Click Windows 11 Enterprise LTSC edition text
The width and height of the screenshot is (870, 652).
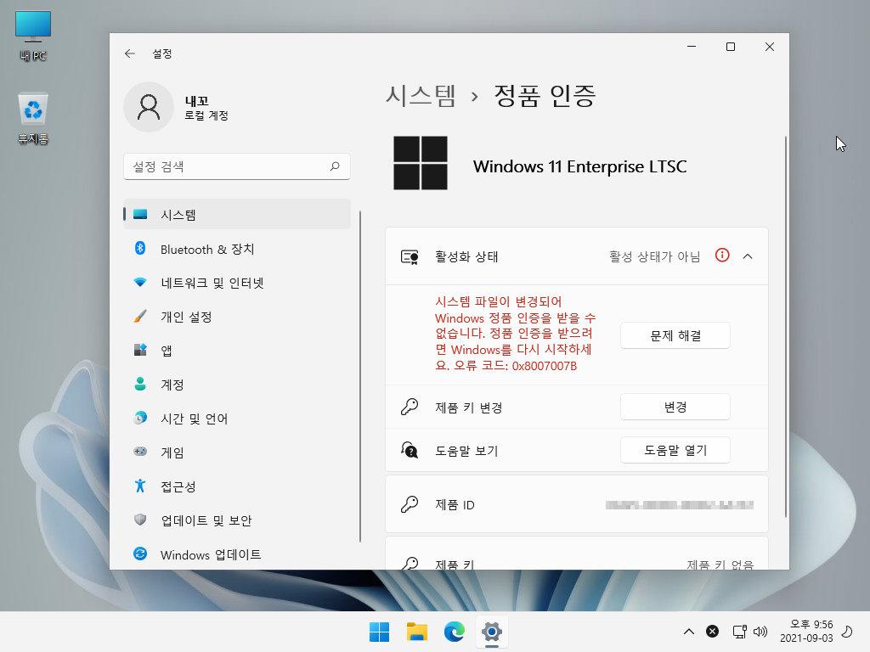pyautogui.click(x=579, y=166)
